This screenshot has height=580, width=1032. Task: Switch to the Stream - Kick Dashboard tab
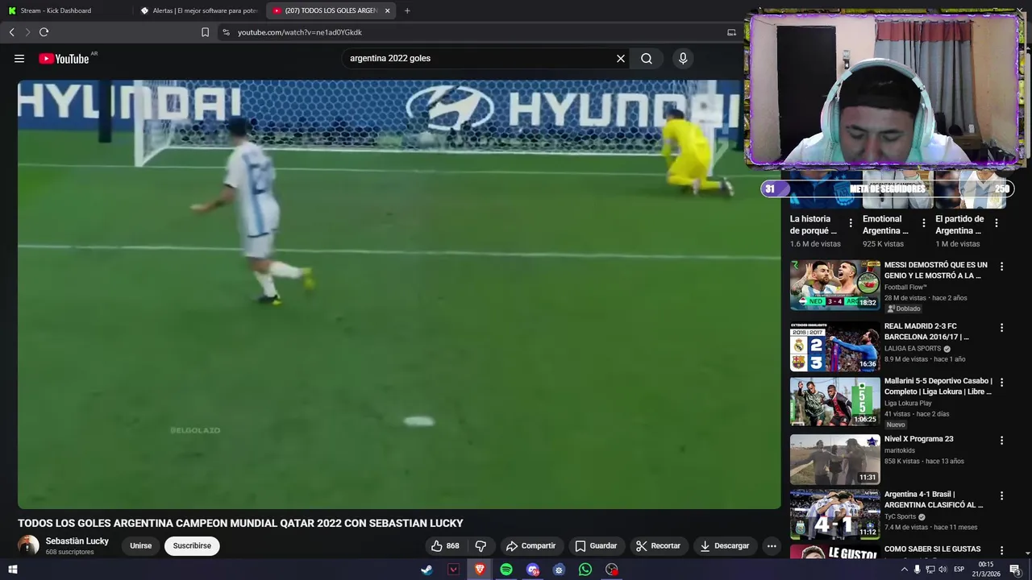coord(64,10)
